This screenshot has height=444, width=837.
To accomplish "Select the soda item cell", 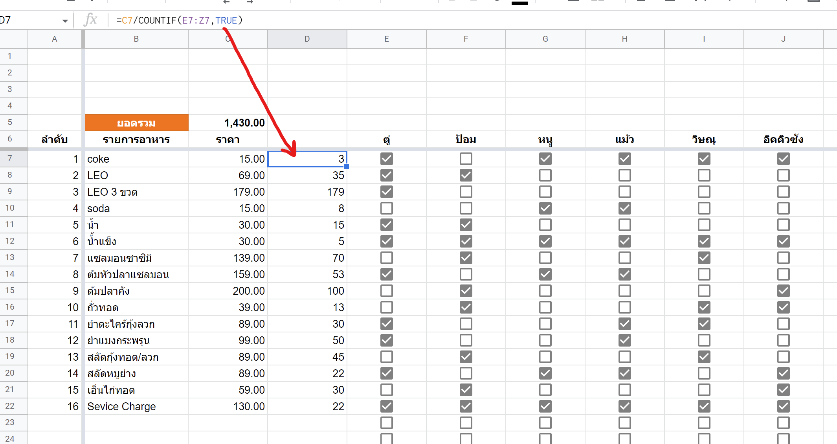I will tap(136, 208).
